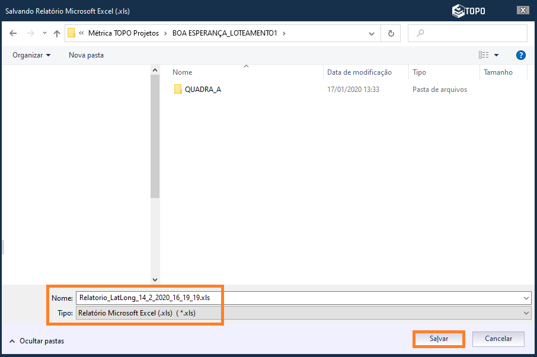537x357 pixels.
Task: Refresh the current folder view
Action: (391, 33)
